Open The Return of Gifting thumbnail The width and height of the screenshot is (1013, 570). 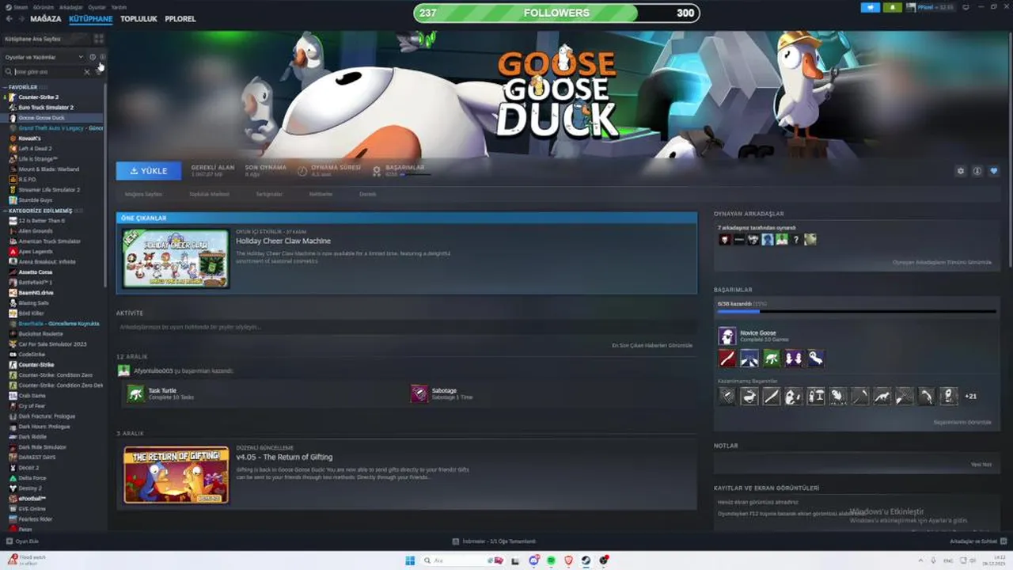176,475
